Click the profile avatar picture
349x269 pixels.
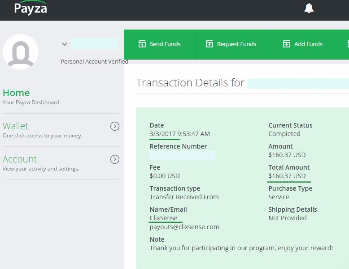[21, 52]
